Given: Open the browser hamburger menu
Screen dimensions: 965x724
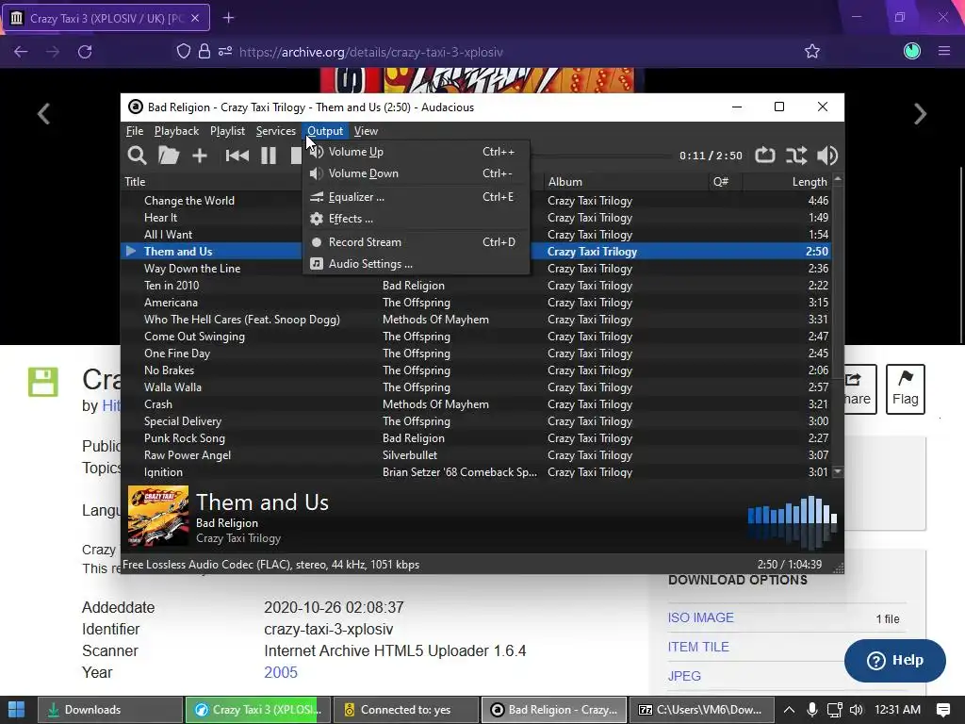Looking at the screenshot, I should 944,51.
